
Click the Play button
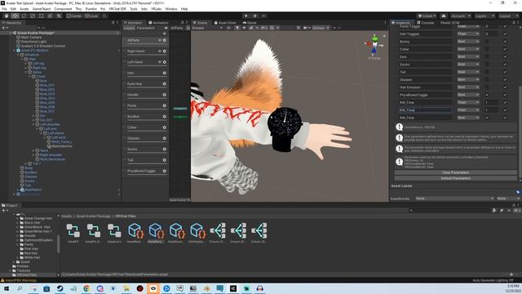(x=246, y=16)
